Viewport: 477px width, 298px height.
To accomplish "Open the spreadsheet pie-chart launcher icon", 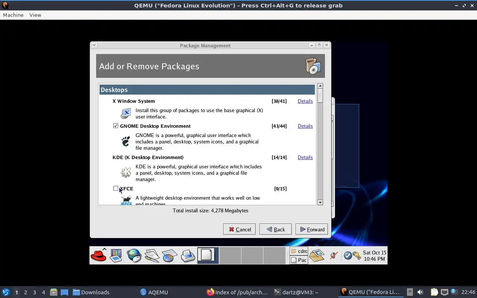I will click(x=170, y=256).
